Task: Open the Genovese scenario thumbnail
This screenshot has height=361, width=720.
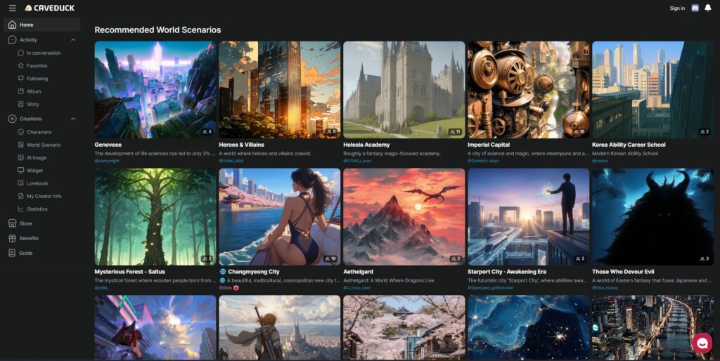Action: click(155, 90)
